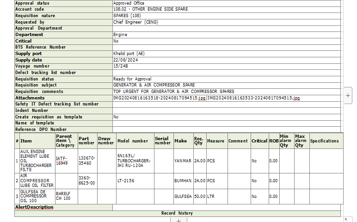Click the Supply port value Khalid port
Viewport: 357px width, 222px height.
pos(129,54)
